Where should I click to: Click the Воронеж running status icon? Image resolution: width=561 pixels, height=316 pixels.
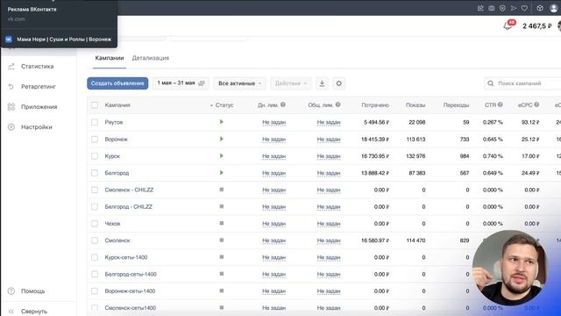[222, 139]
